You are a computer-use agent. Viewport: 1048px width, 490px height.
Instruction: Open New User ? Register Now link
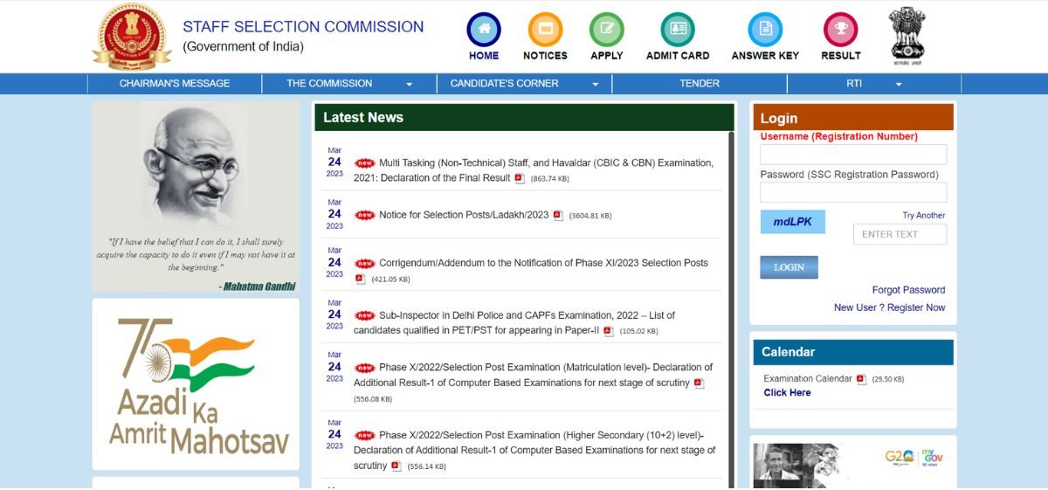point(889,307)
